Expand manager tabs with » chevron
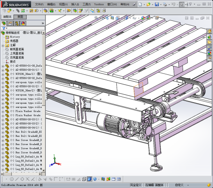 point(43,23)
